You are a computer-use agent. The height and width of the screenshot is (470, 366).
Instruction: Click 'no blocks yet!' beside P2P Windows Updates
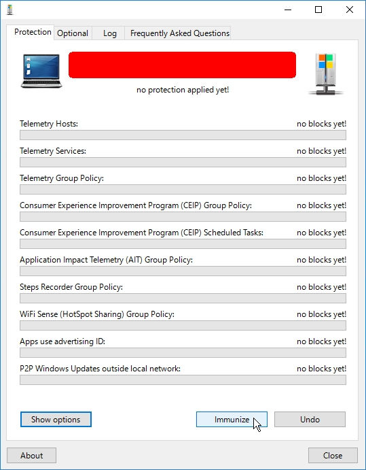point(321,369)
